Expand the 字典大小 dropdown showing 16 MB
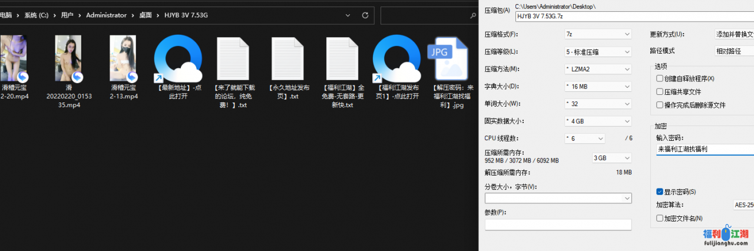This screenshot has height=251, width=754. [x=597, y=87]
